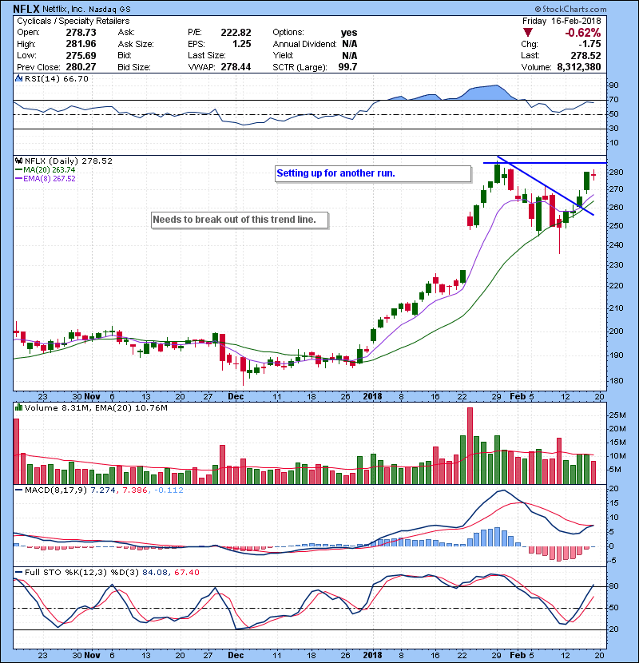Click the NFLX ticker symbol in the header
Screen dimensions: 639x663
pos(26,9)
